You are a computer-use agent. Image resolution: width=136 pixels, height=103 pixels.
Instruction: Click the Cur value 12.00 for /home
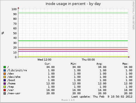(50, 84)
